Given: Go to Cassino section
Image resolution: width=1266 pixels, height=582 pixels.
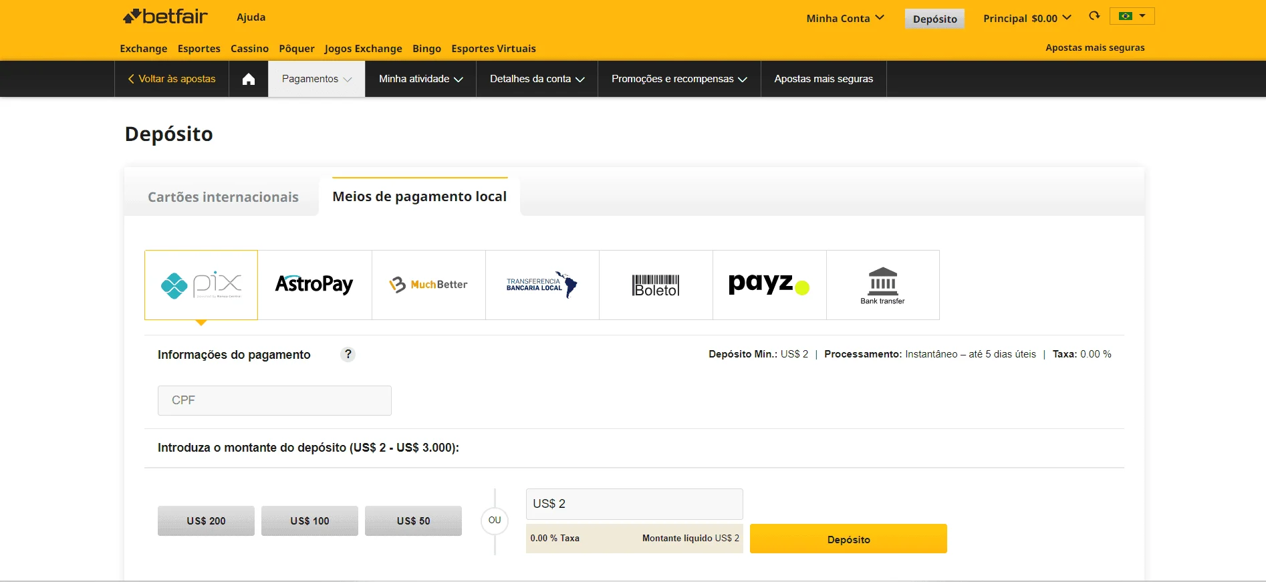Looking at the screenshot, I should tap(249, 48).
